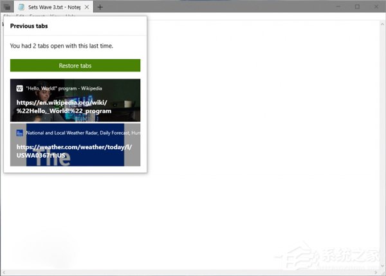386x276 pixels.
Task: Select the Sets Wave 3.txt tab
Action: click(x=54, y=7)
